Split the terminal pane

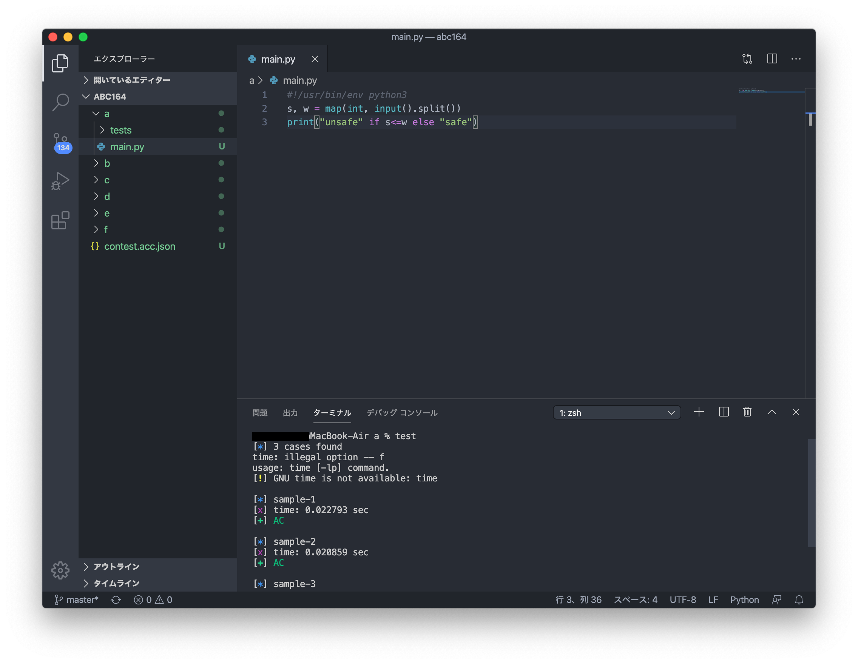[x=724, y=412]
